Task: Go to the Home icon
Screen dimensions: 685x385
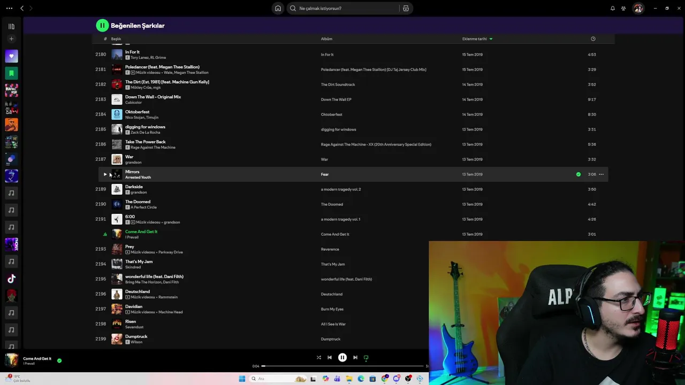Action: [x=278, y=8]
